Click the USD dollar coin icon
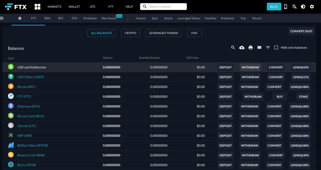Image resolution: width=321 pixels, height=170 pixels. (x=11, y=67)
